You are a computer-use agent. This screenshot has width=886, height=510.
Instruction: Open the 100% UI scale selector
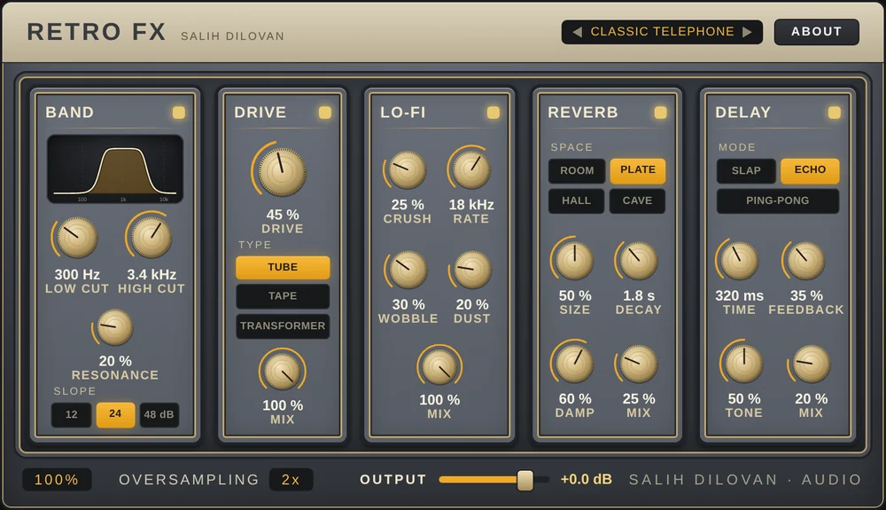click(x=57, y=480)
